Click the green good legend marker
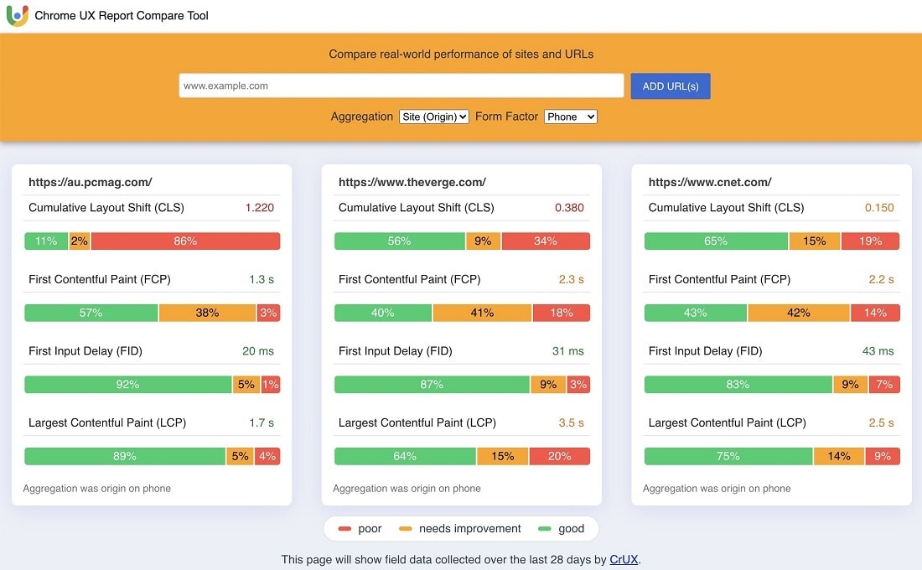Viewport: 922px width, 570px height. coord(545,529)
